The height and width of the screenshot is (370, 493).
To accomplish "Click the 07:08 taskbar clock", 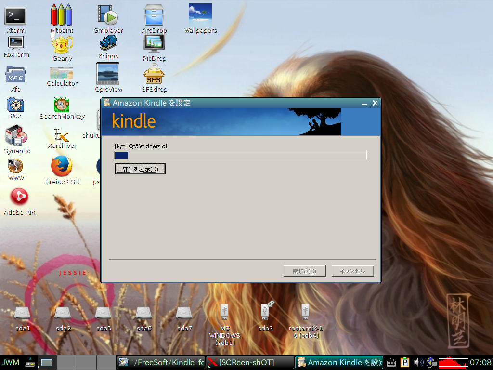I will (x=480, y=362).
